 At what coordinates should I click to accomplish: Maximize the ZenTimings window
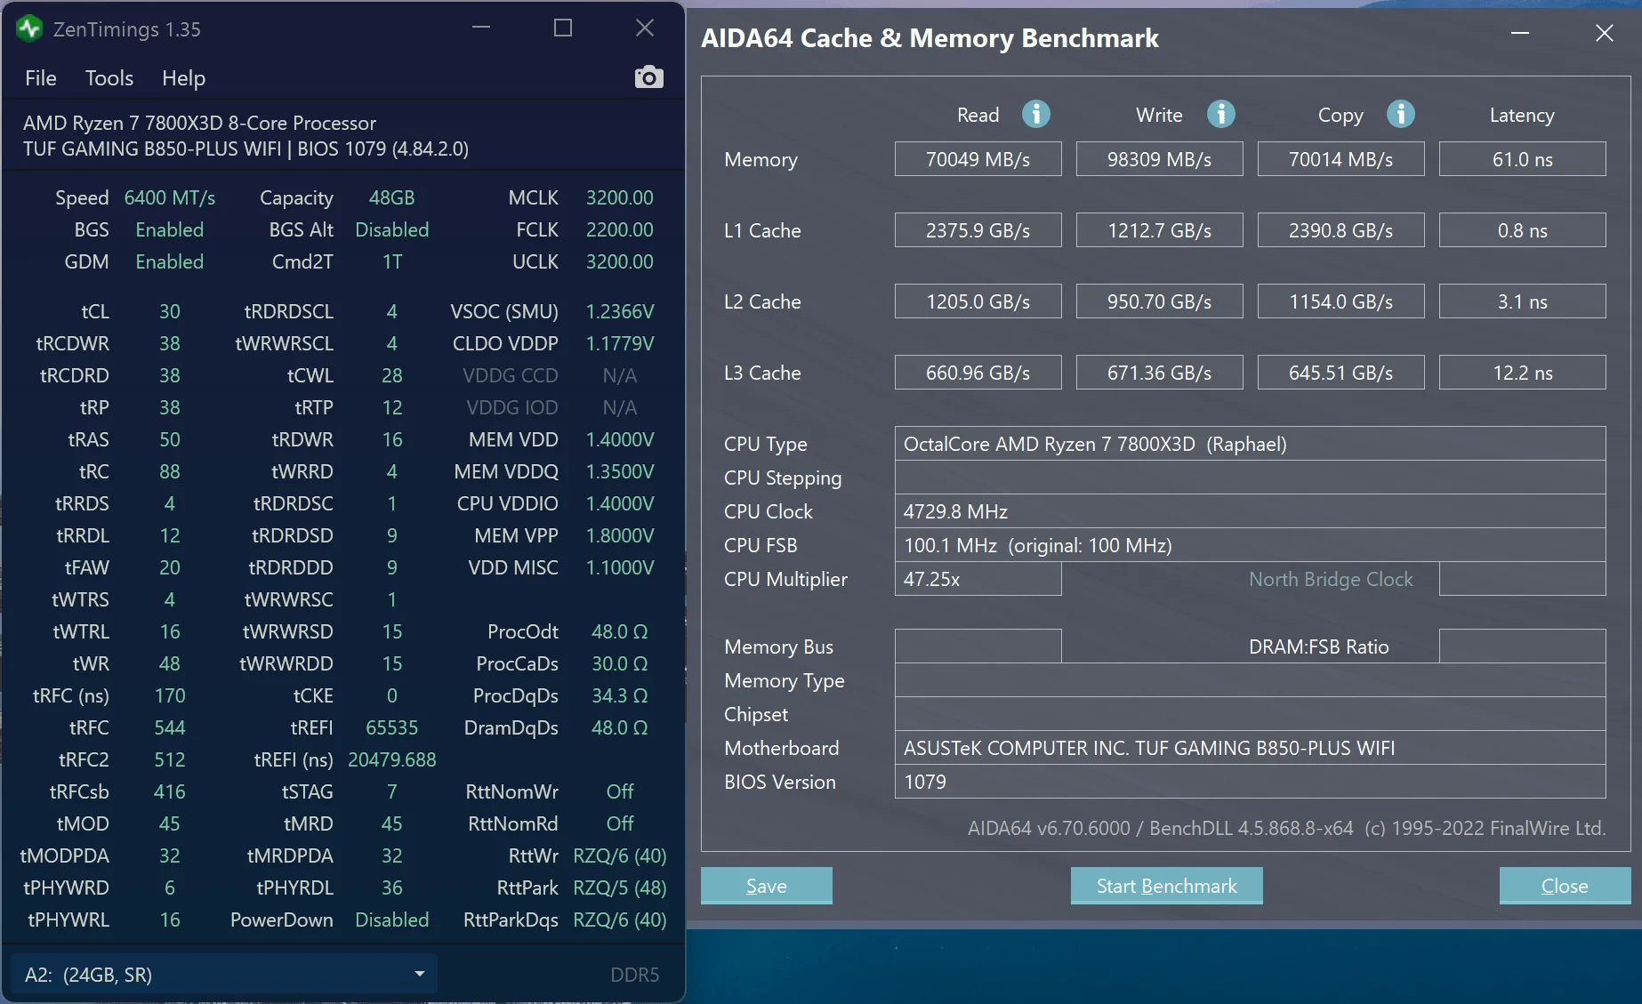click(x=563, y=28)
